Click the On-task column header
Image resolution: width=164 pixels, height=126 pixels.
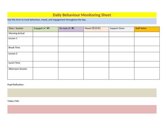click(71, 29)
